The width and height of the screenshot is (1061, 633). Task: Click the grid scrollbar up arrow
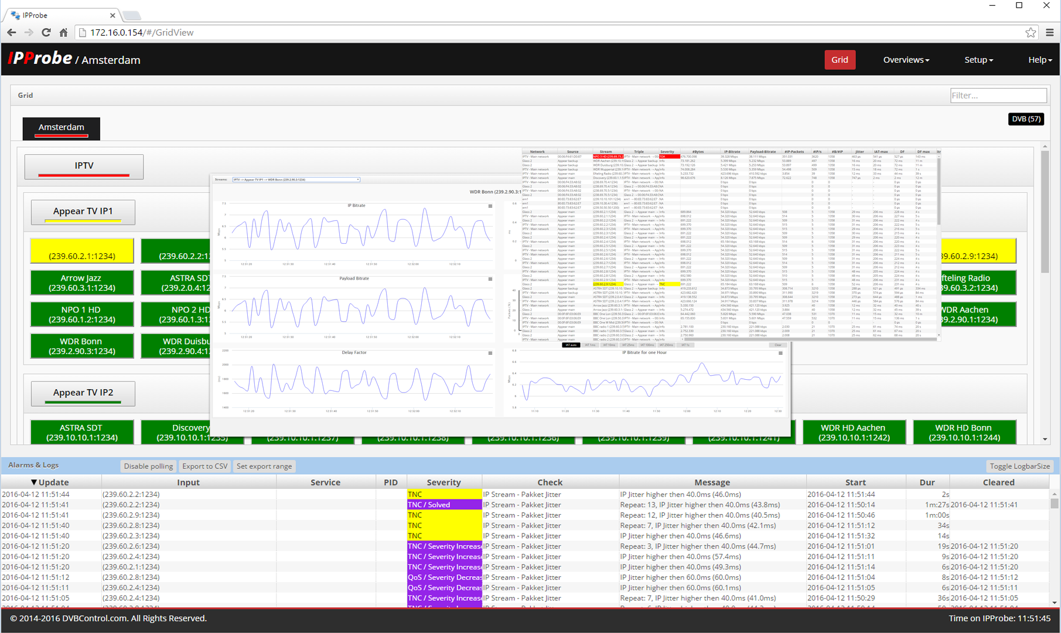pos(1045,147)
